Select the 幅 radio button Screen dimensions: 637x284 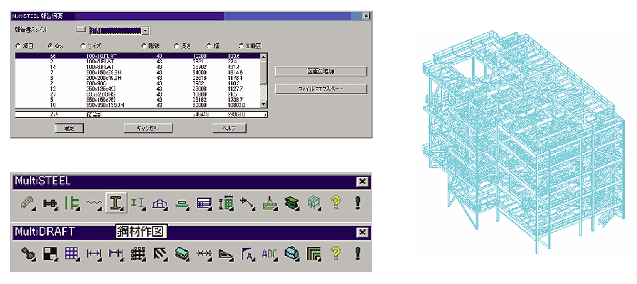(x=209, y=47)
